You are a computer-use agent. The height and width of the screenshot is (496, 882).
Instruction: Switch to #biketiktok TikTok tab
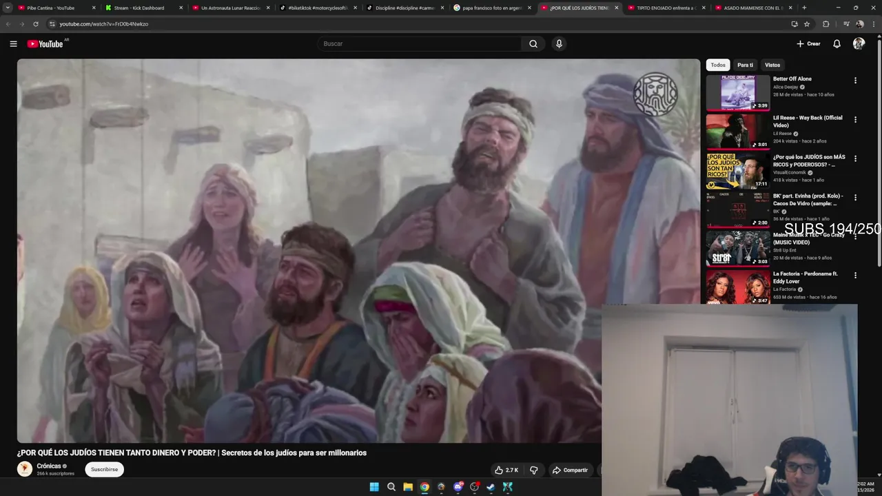point(317,8)
